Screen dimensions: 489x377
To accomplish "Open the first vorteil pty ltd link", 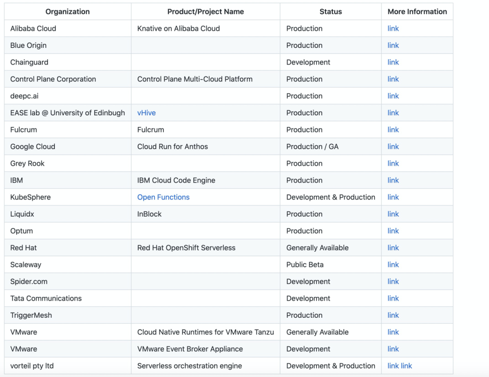I will coord(393,366).
